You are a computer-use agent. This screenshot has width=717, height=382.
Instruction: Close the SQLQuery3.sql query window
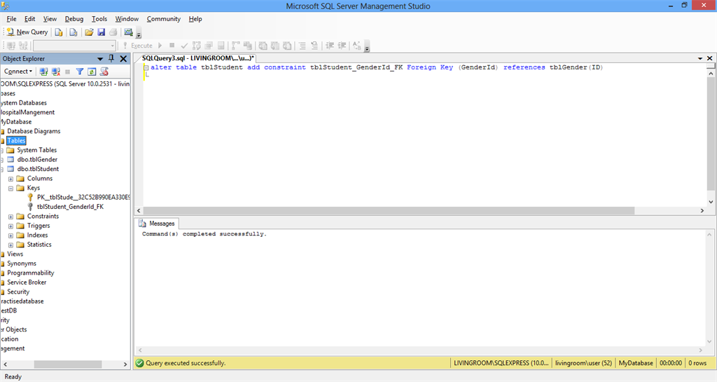(x=710, y=59)
